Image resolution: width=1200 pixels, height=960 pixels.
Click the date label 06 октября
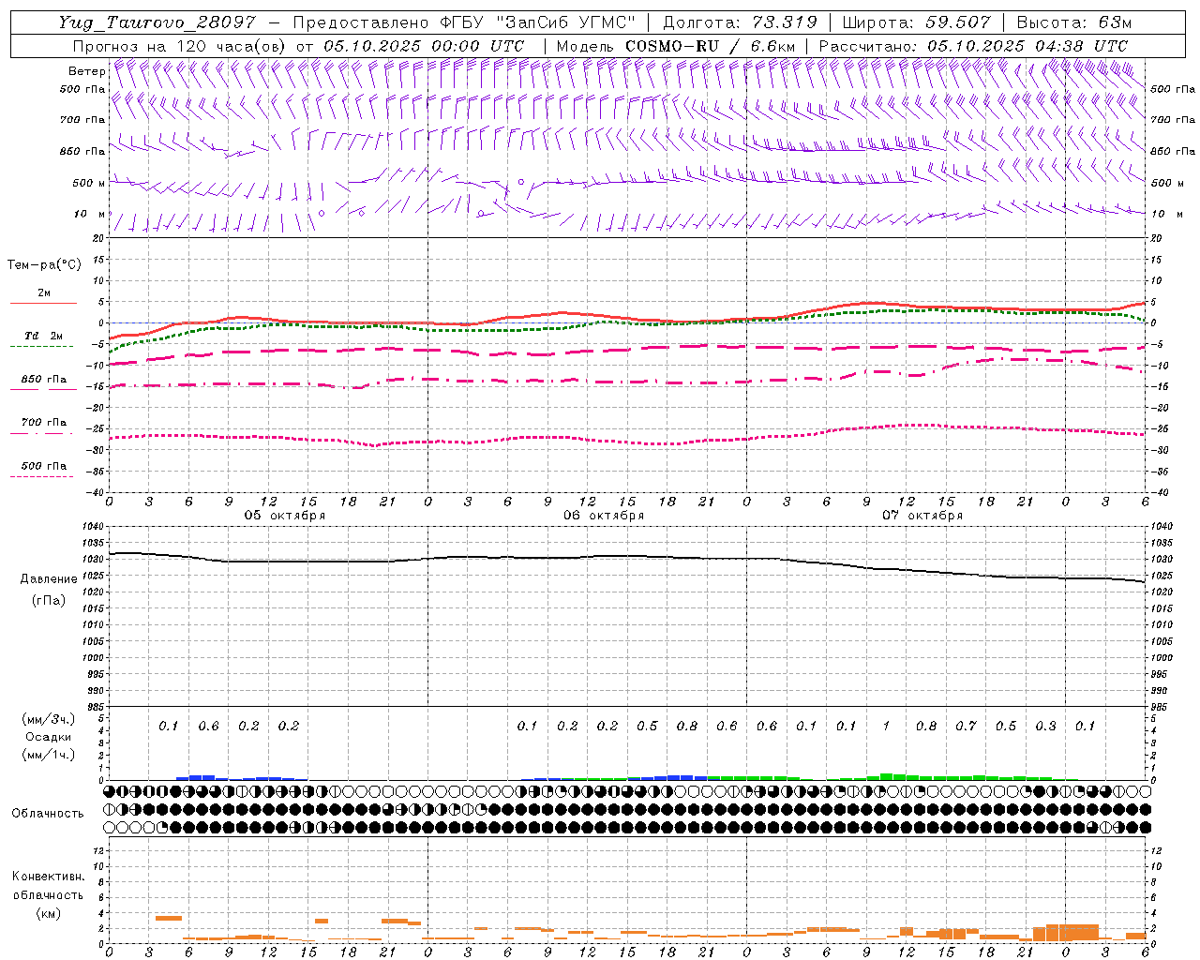tap(604, 516)
